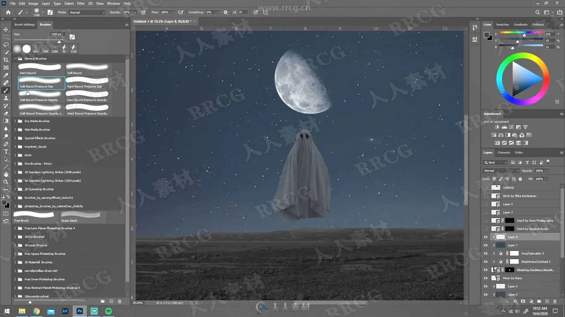Show the SAMPLE layer
The width and height of the screenshot is (565, 317).
tap(486, 188)
